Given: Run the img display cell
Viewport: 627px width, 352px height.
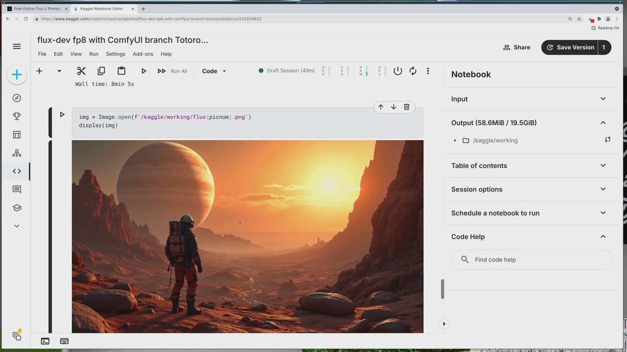Looking at the screenshot, I should (x=62, y=114).
